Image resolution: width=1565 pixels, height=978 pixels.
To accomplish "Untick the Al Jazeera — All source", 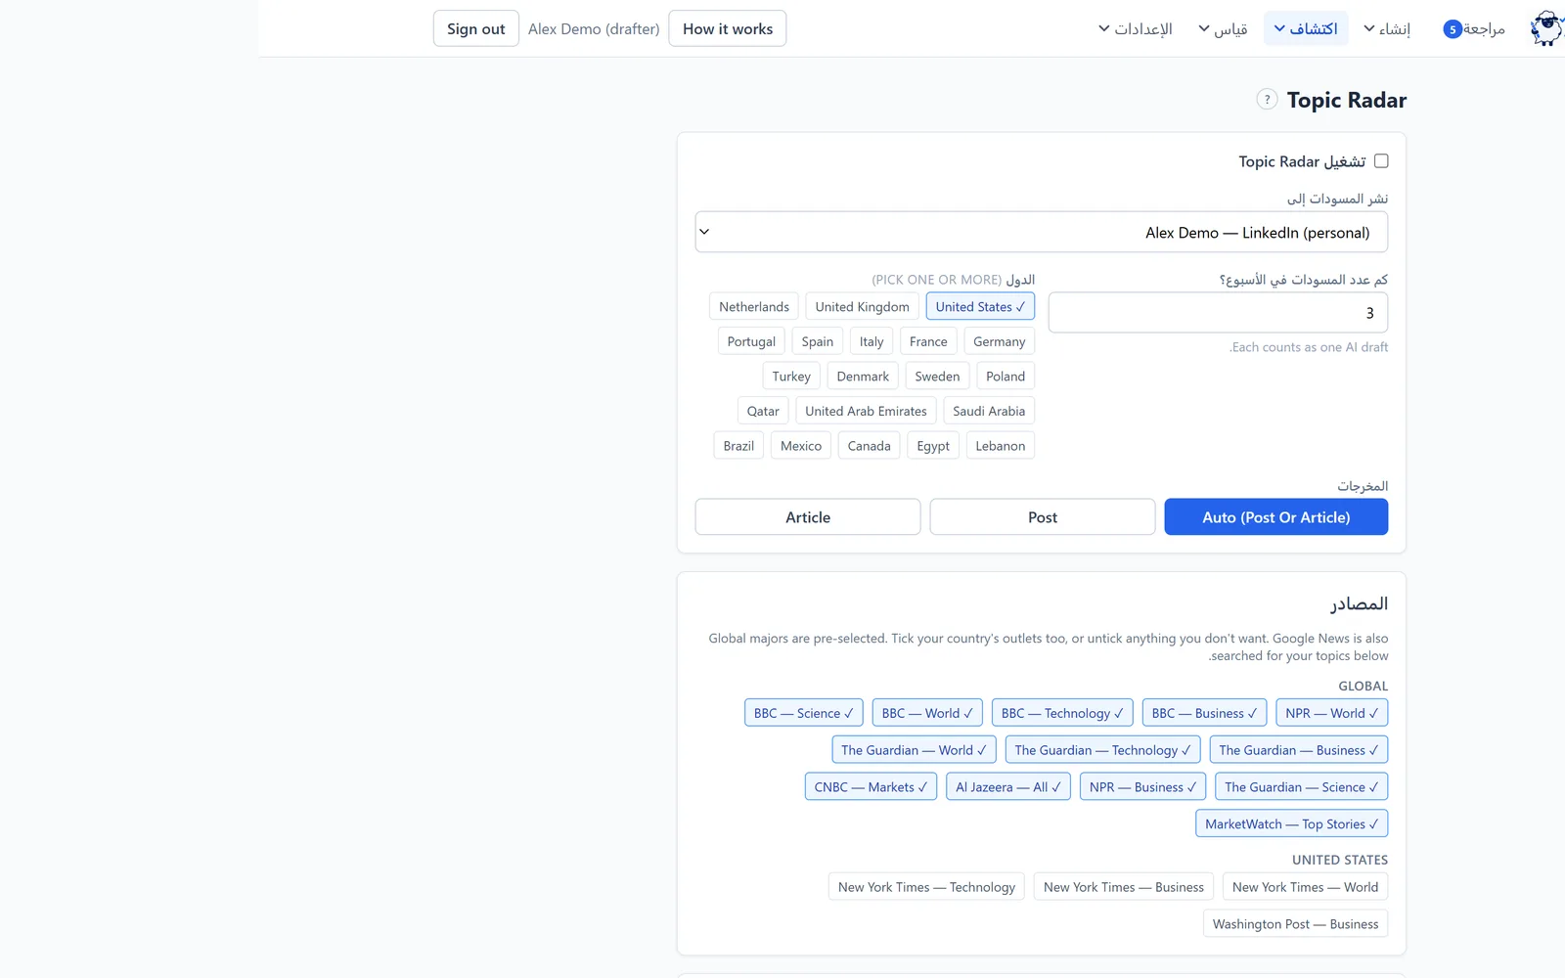I will pos(1008,787).
